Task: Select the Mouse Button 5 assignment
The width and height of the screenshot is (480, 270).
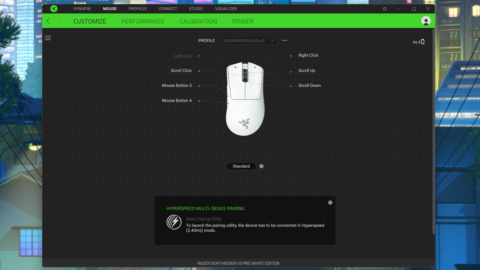Action: coord(177,85)
